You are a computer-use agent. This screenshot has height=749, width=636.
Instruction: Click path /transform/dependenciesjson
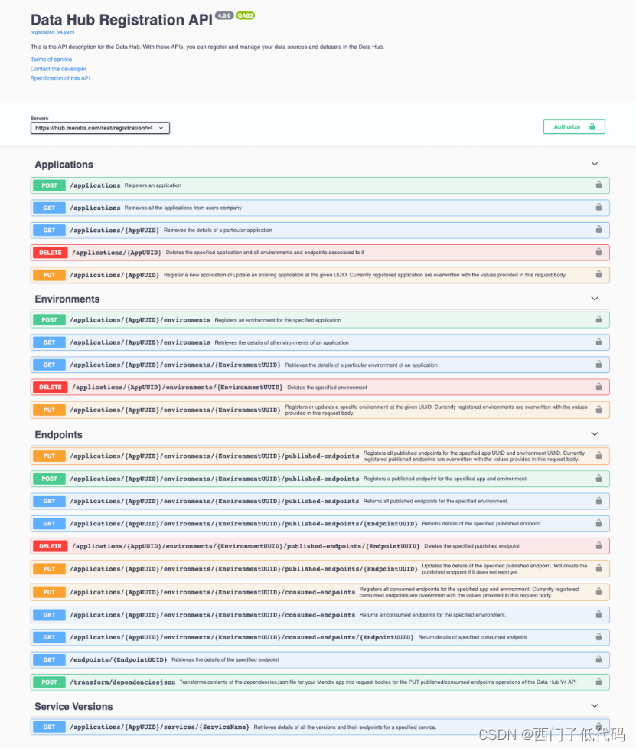click(122, 682)
